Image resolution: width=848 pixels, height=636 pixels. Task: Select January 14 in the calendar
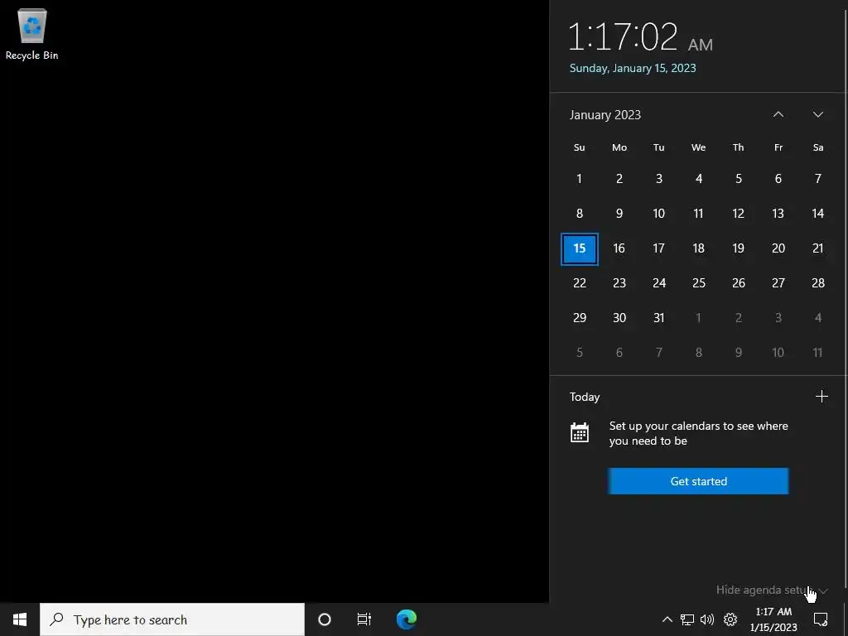(x=818, y=214)
